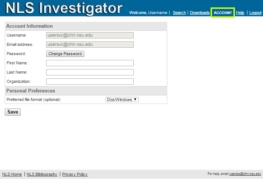Click the greyed-out Username field

(90, 35)
